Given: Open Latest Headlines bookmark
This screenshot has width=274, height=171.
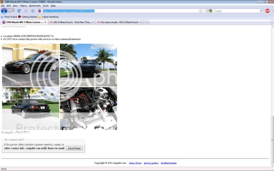Looking at the screenshot, I should coord(50,17).
